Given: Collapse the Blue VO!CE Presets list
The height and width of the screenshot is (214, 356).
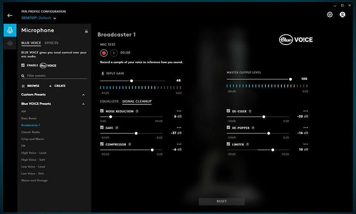Looking at the screenshot, I should [83, 104].
